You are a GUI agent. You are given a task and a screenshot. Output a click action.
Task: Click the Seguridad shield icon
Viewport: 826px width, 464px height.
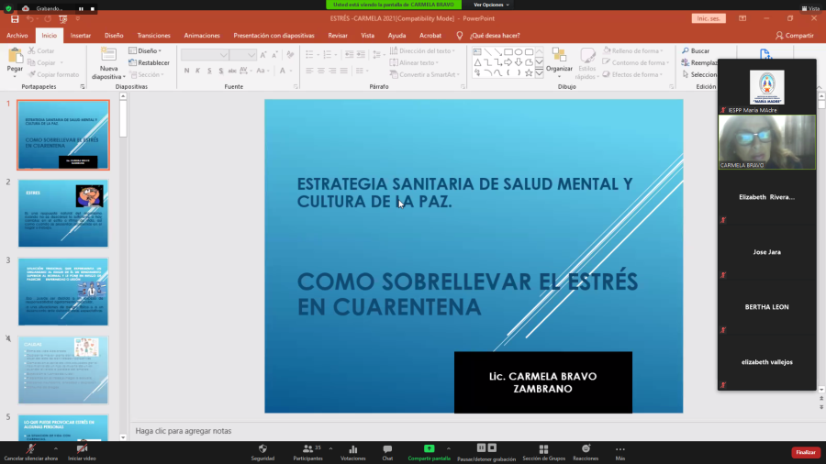(262, 449)
